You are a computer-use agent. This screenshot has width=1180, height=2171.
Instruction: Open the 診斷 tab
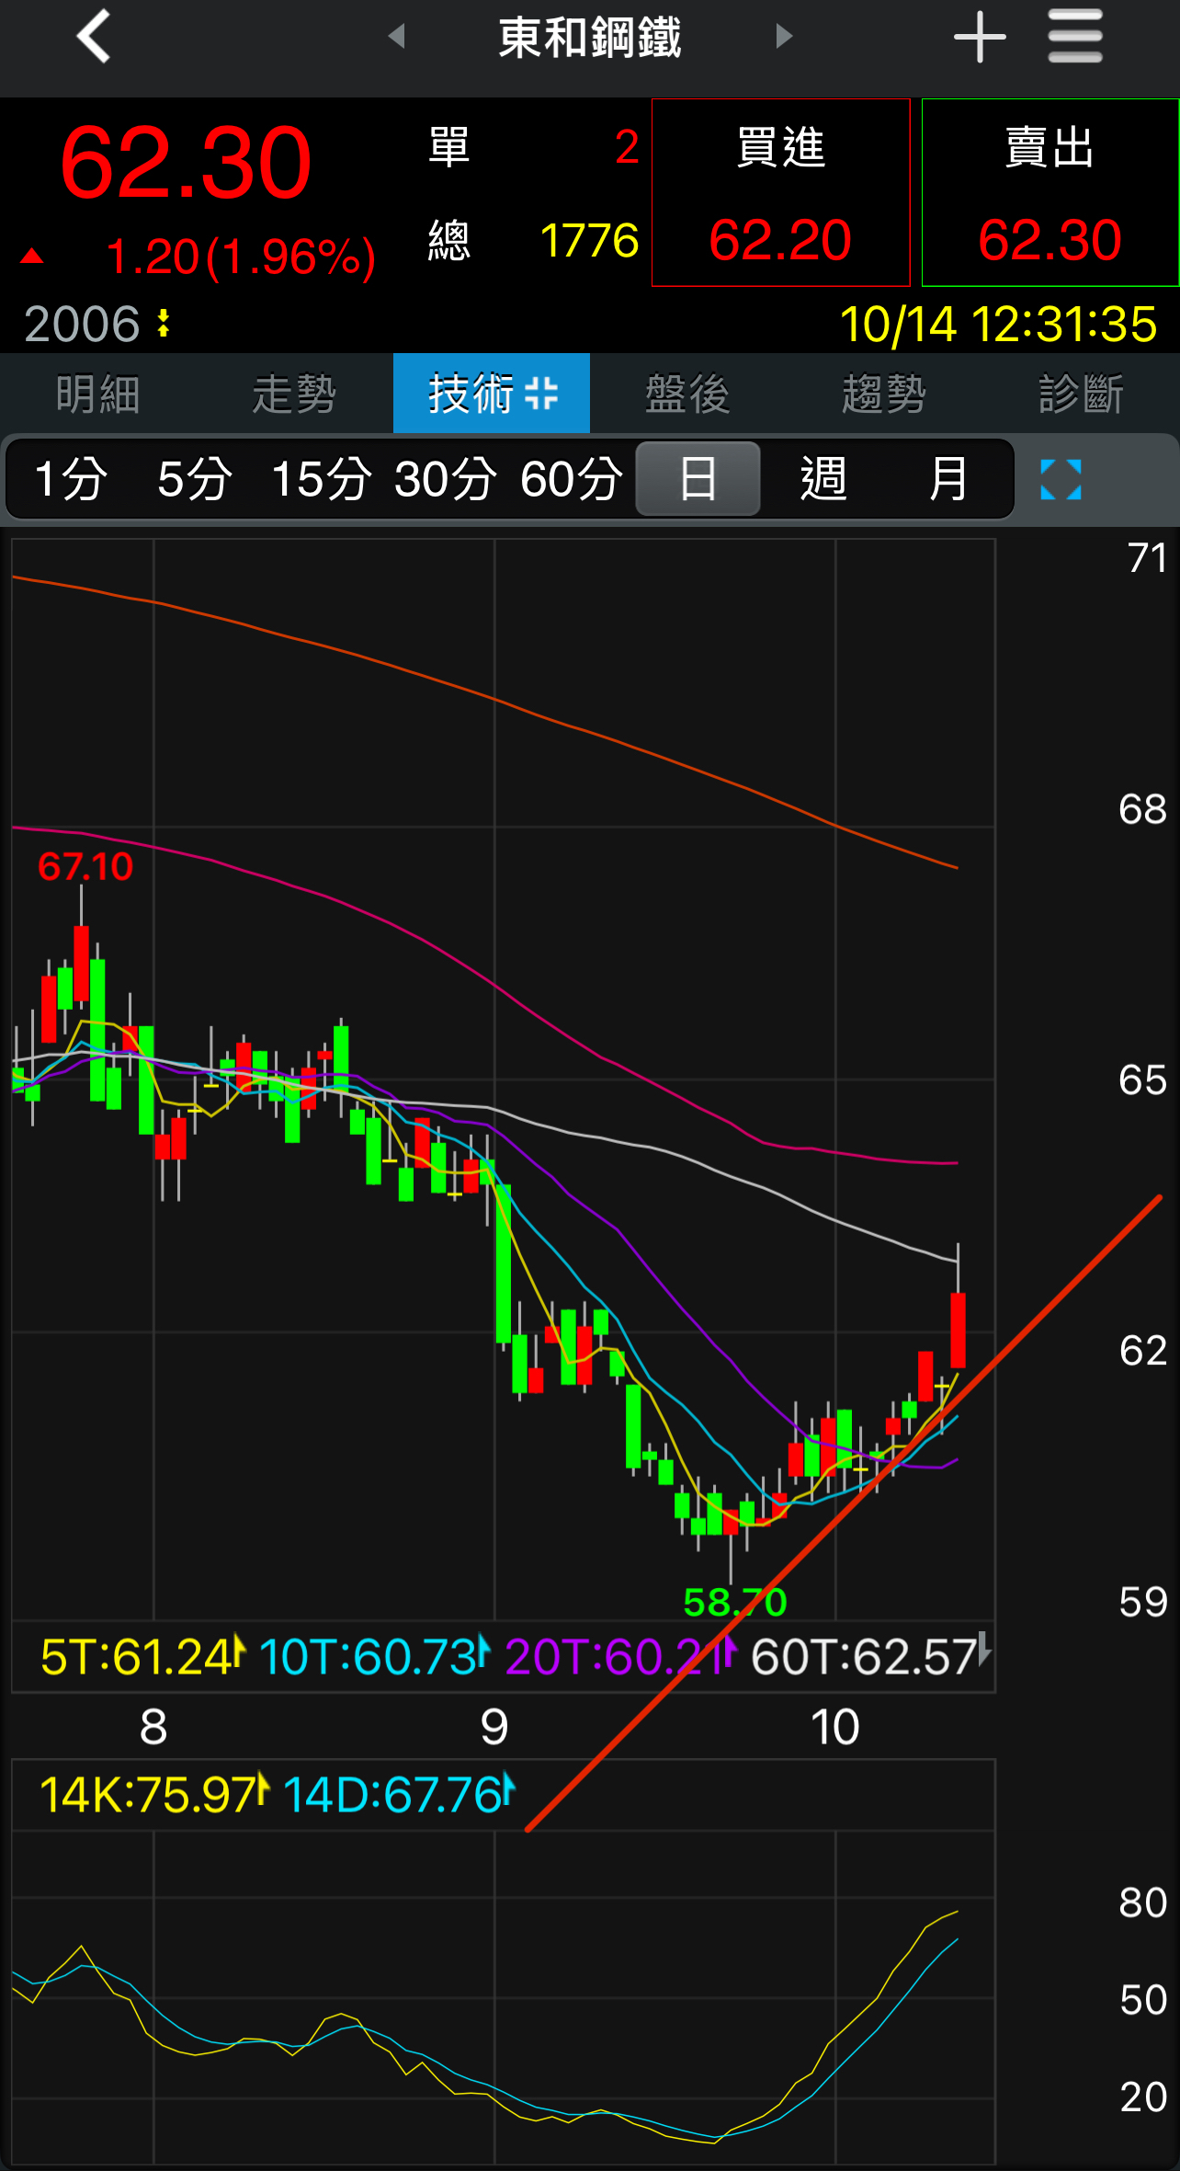click(x=1081, y=394)
